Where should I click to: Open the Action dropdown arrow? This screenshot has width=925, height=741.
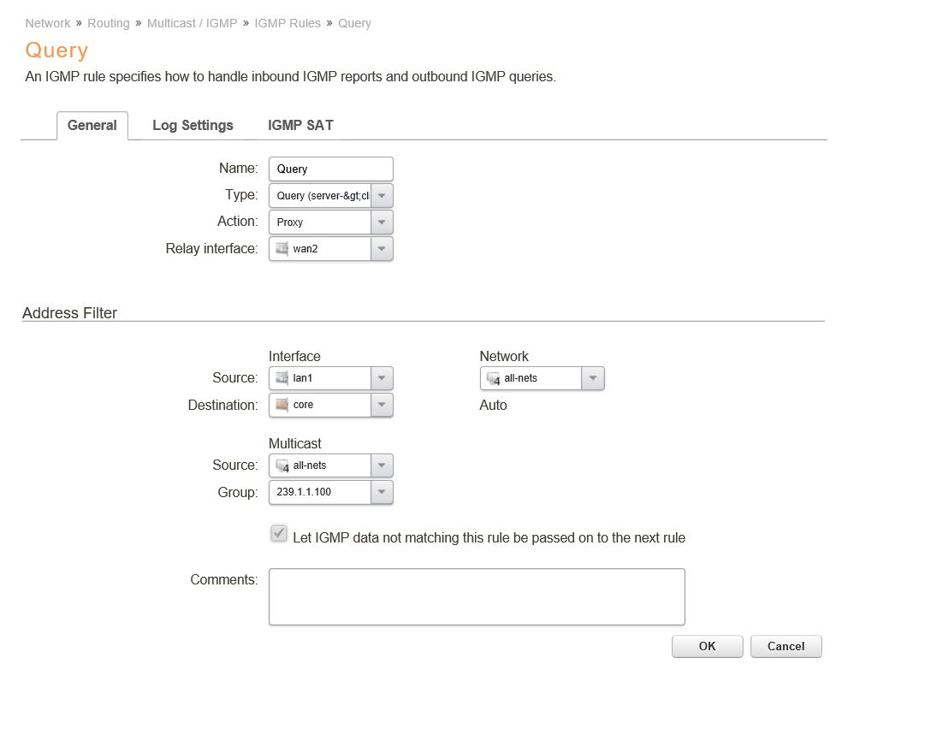click(x=382, y=222)
